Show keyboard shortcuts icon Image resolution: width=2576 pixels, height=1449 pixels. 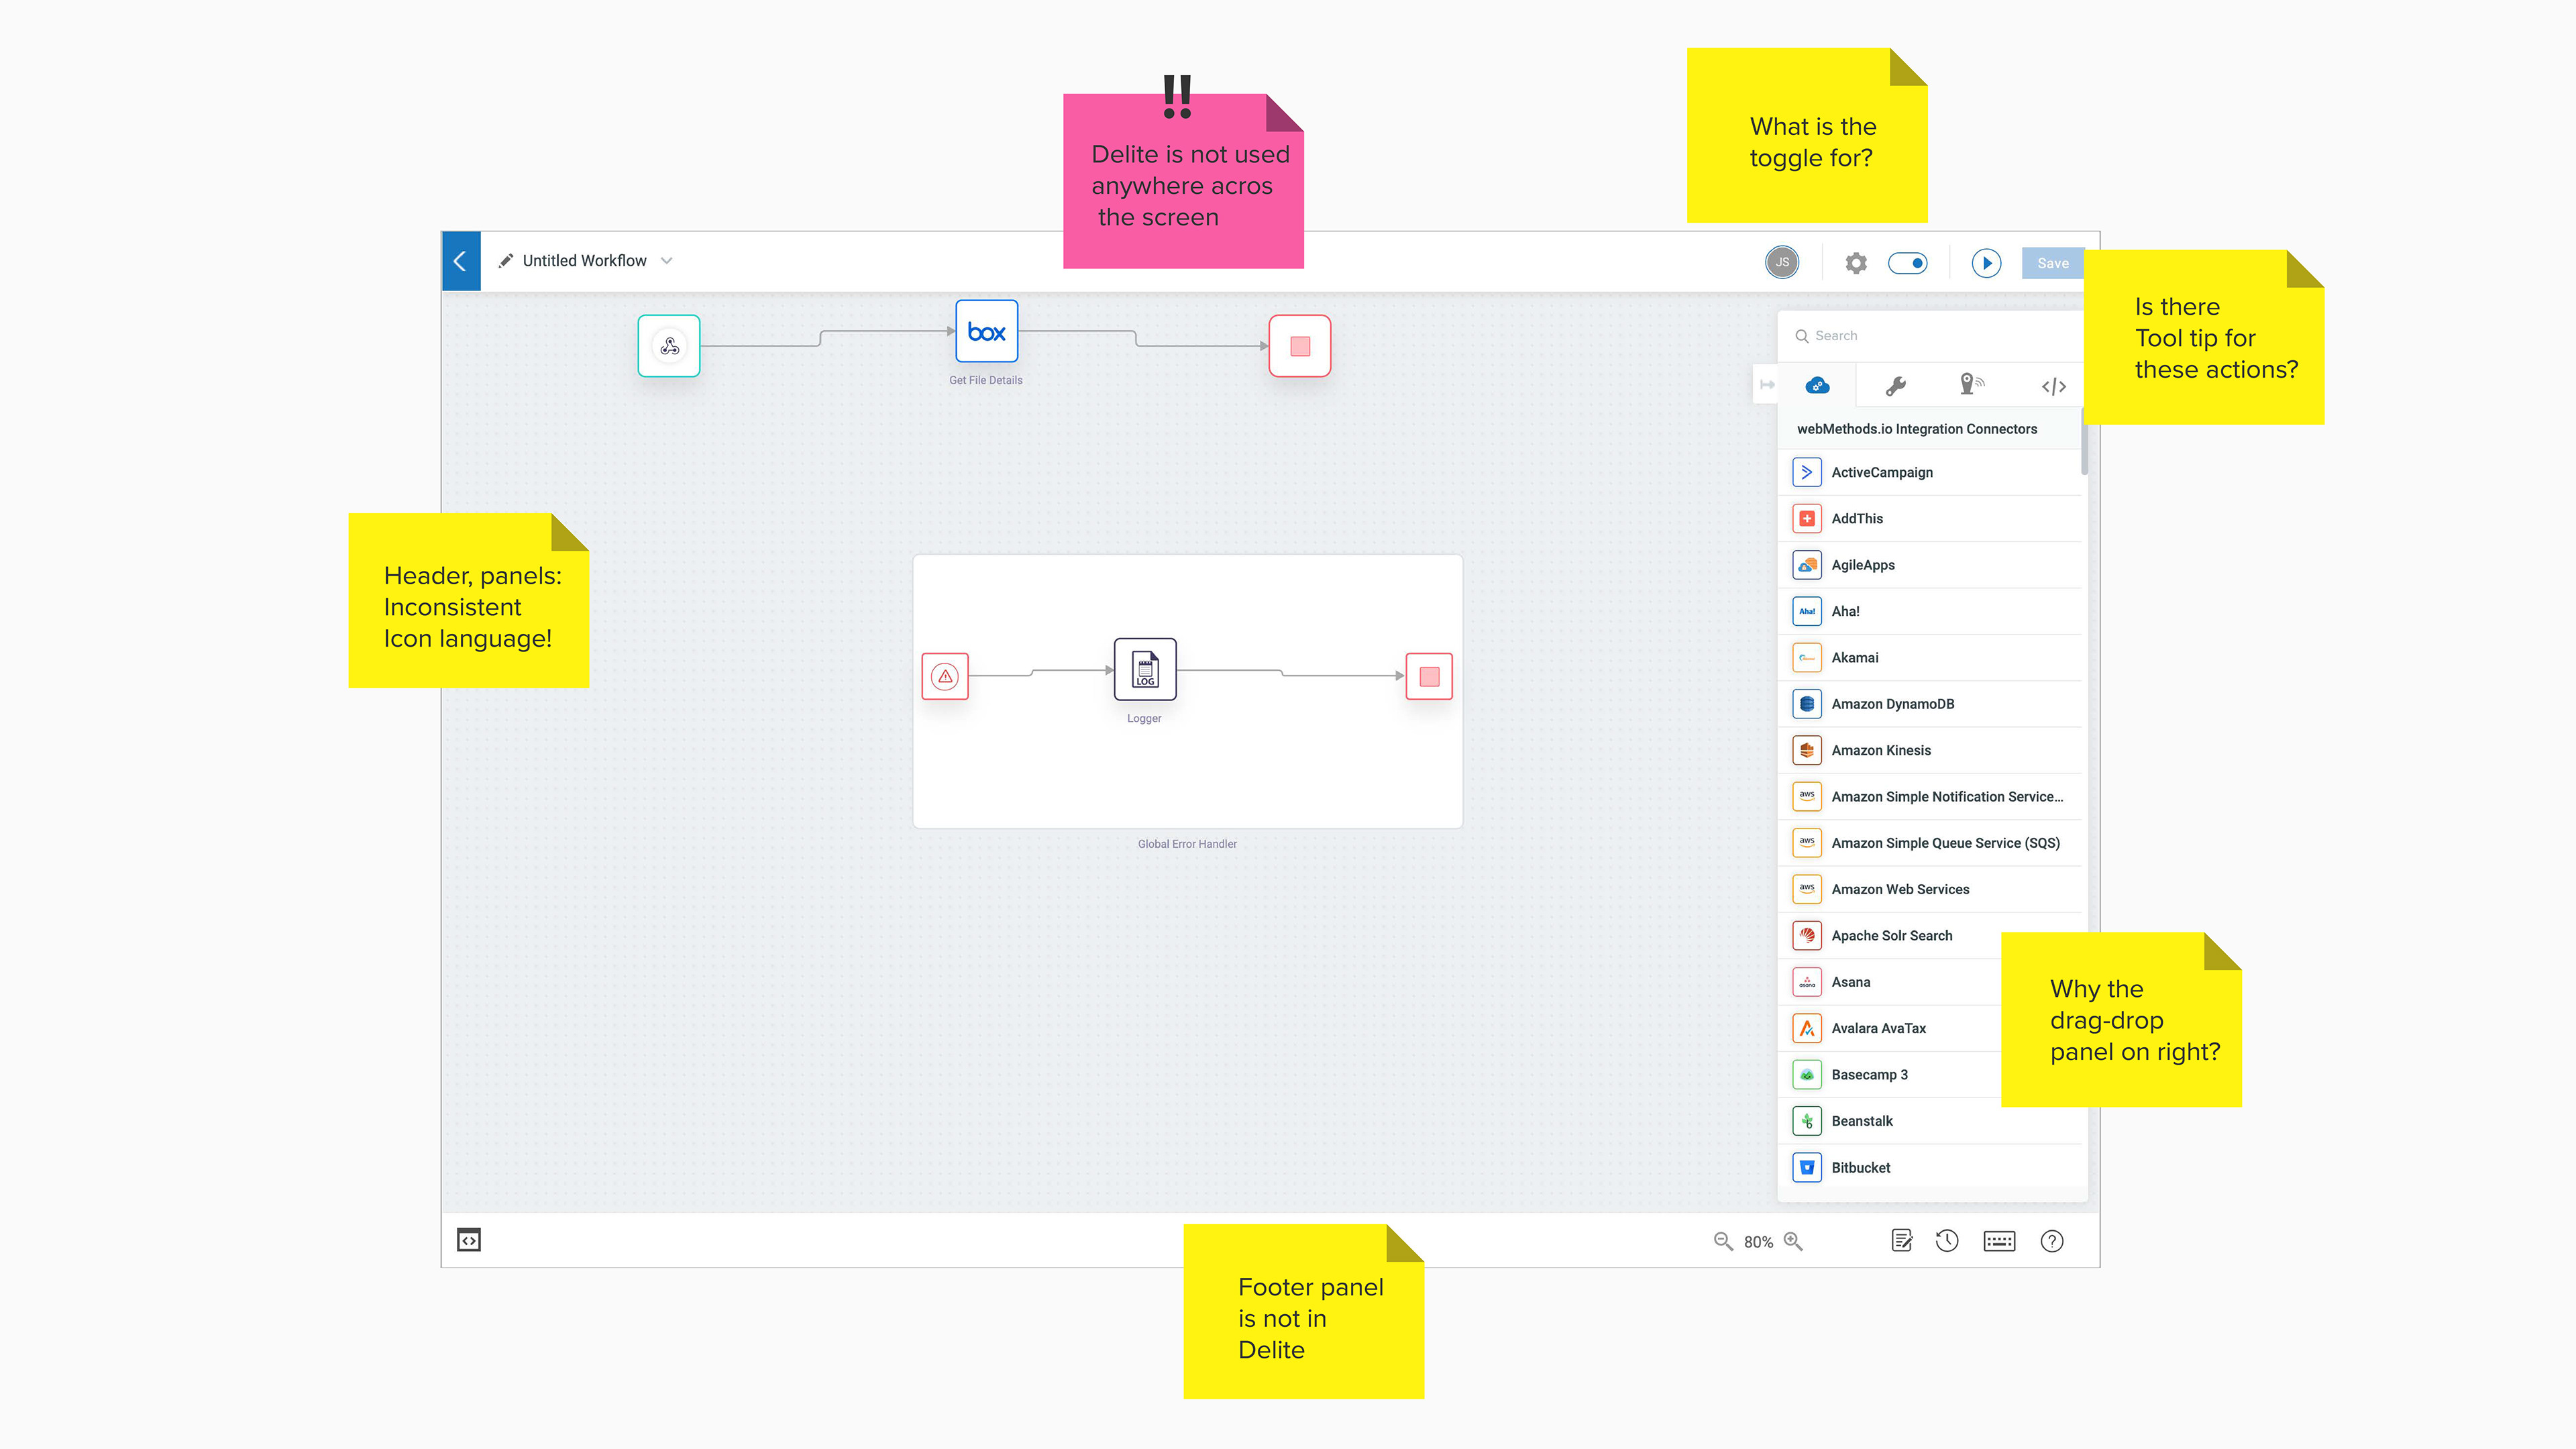[x=2000, y=1241]
